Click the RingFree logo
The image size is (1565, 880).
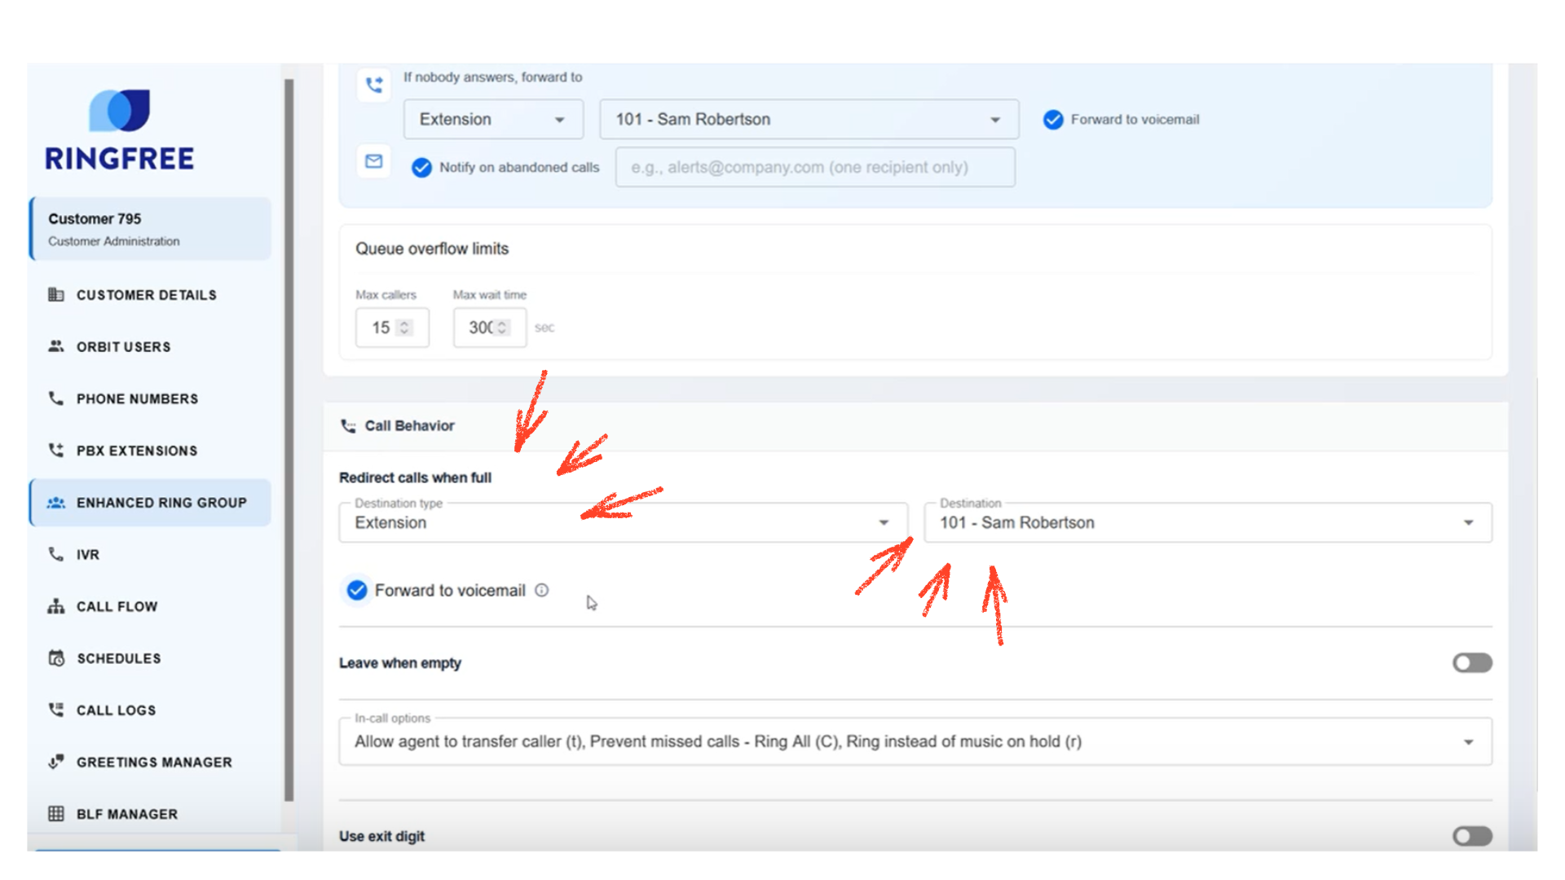click(x=120, y=130)
